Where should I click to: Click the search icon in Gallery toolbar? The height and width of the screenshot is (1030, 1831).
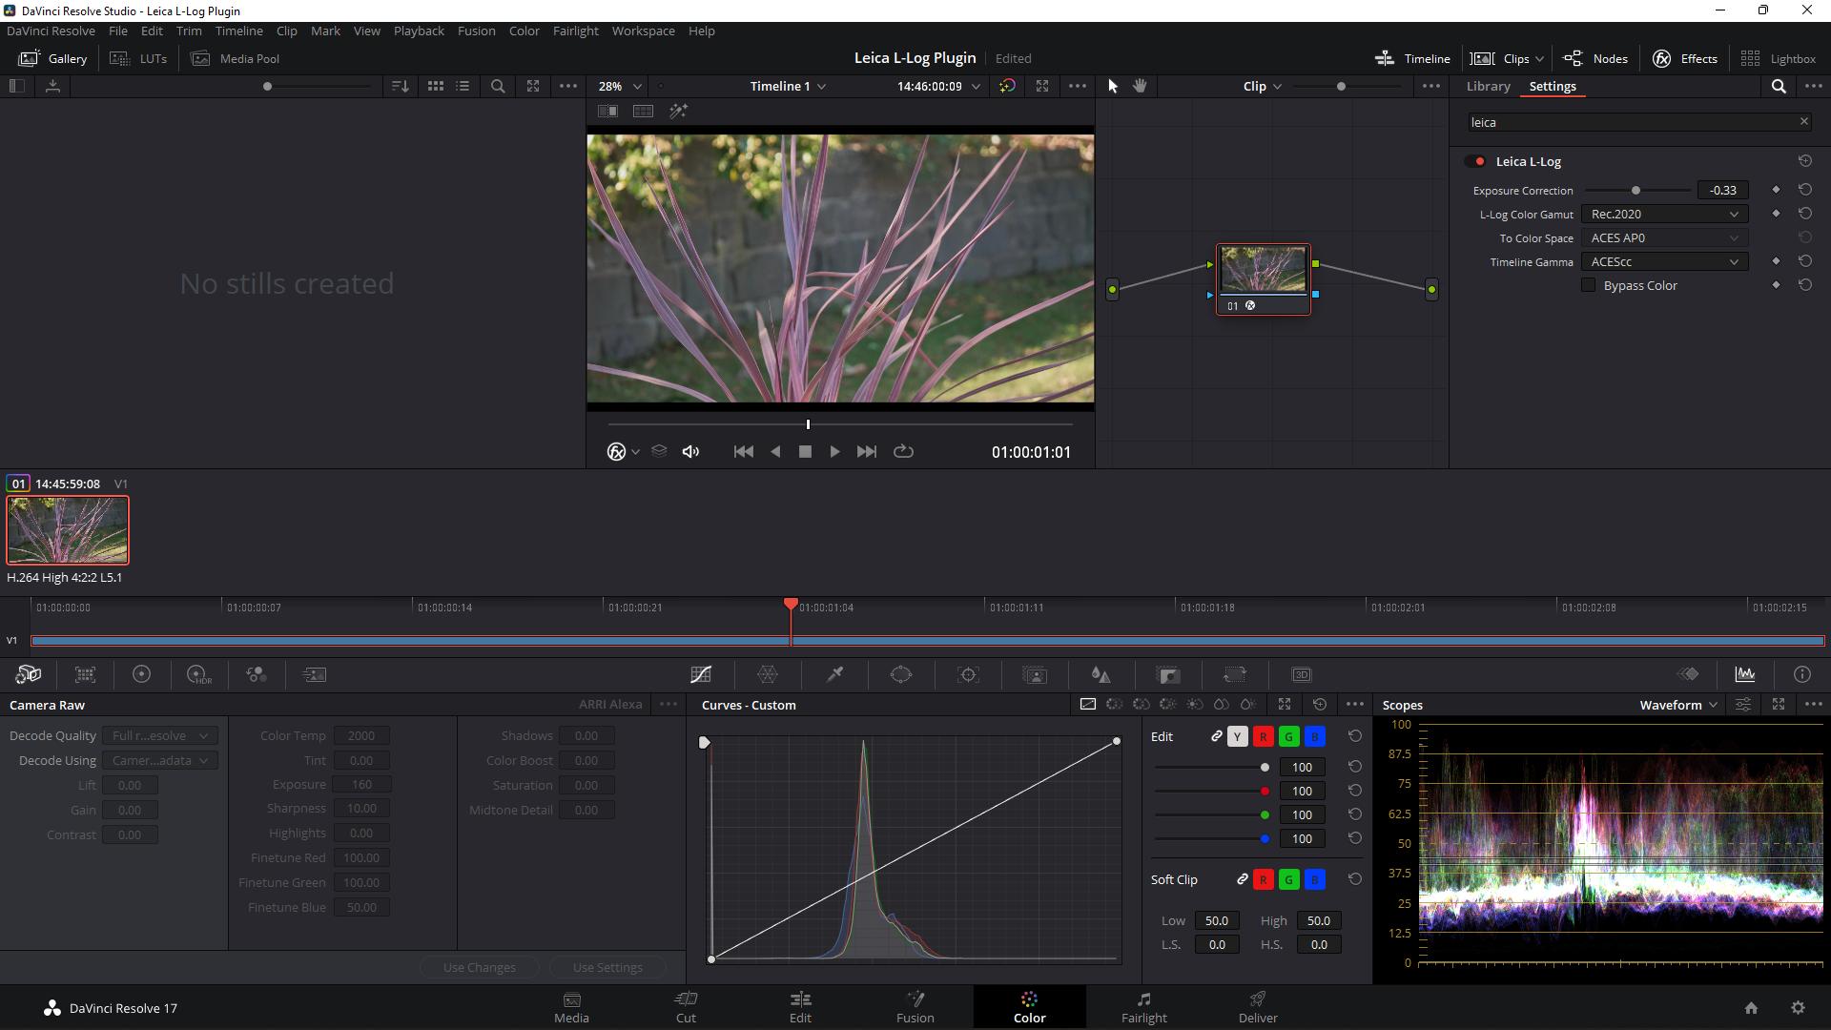[x=498, y=86]
